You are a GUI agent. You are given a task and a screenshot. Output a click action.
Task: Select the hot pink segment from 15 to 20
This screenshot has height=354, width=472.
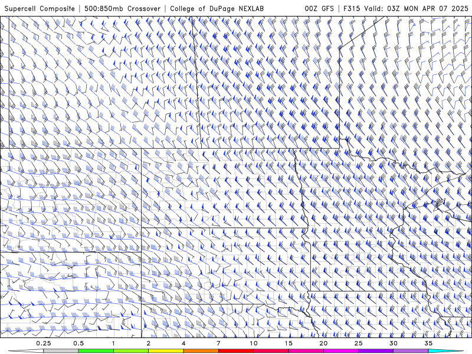coord(306,351)
